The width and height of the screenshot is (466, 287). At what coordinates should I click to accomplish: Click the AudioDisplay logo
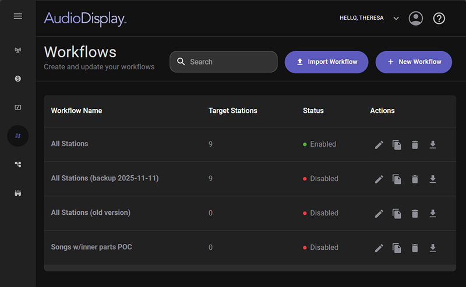[x=85, y=19]
